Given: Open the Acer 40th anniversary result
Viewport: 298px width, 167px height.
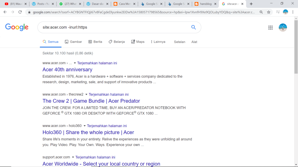Looking at the screenshot, I should [x=67, y=70].
